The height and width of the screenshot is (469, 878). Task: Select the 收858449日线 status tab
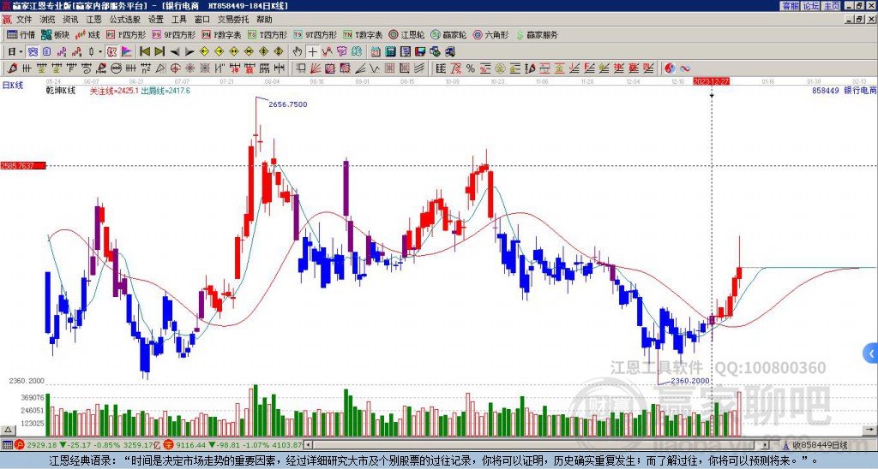pos(820,445)
